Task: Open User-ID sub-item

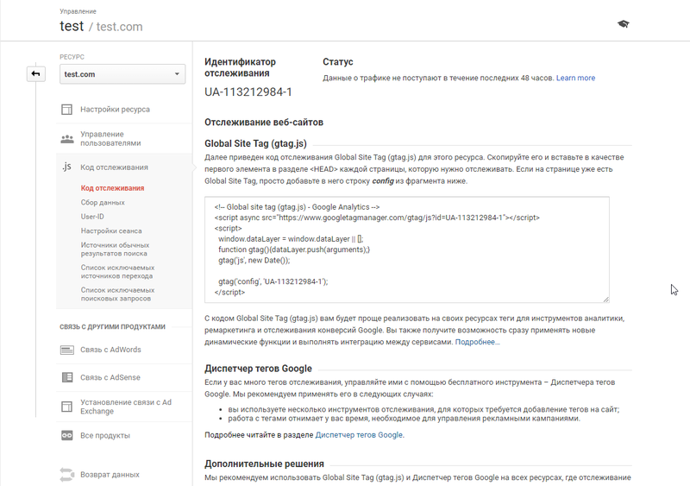Action: [92, 217]
